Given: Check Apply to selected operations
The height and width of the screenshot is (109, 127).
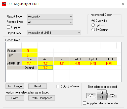Looking at the screenshot, I should click(84, 103).
